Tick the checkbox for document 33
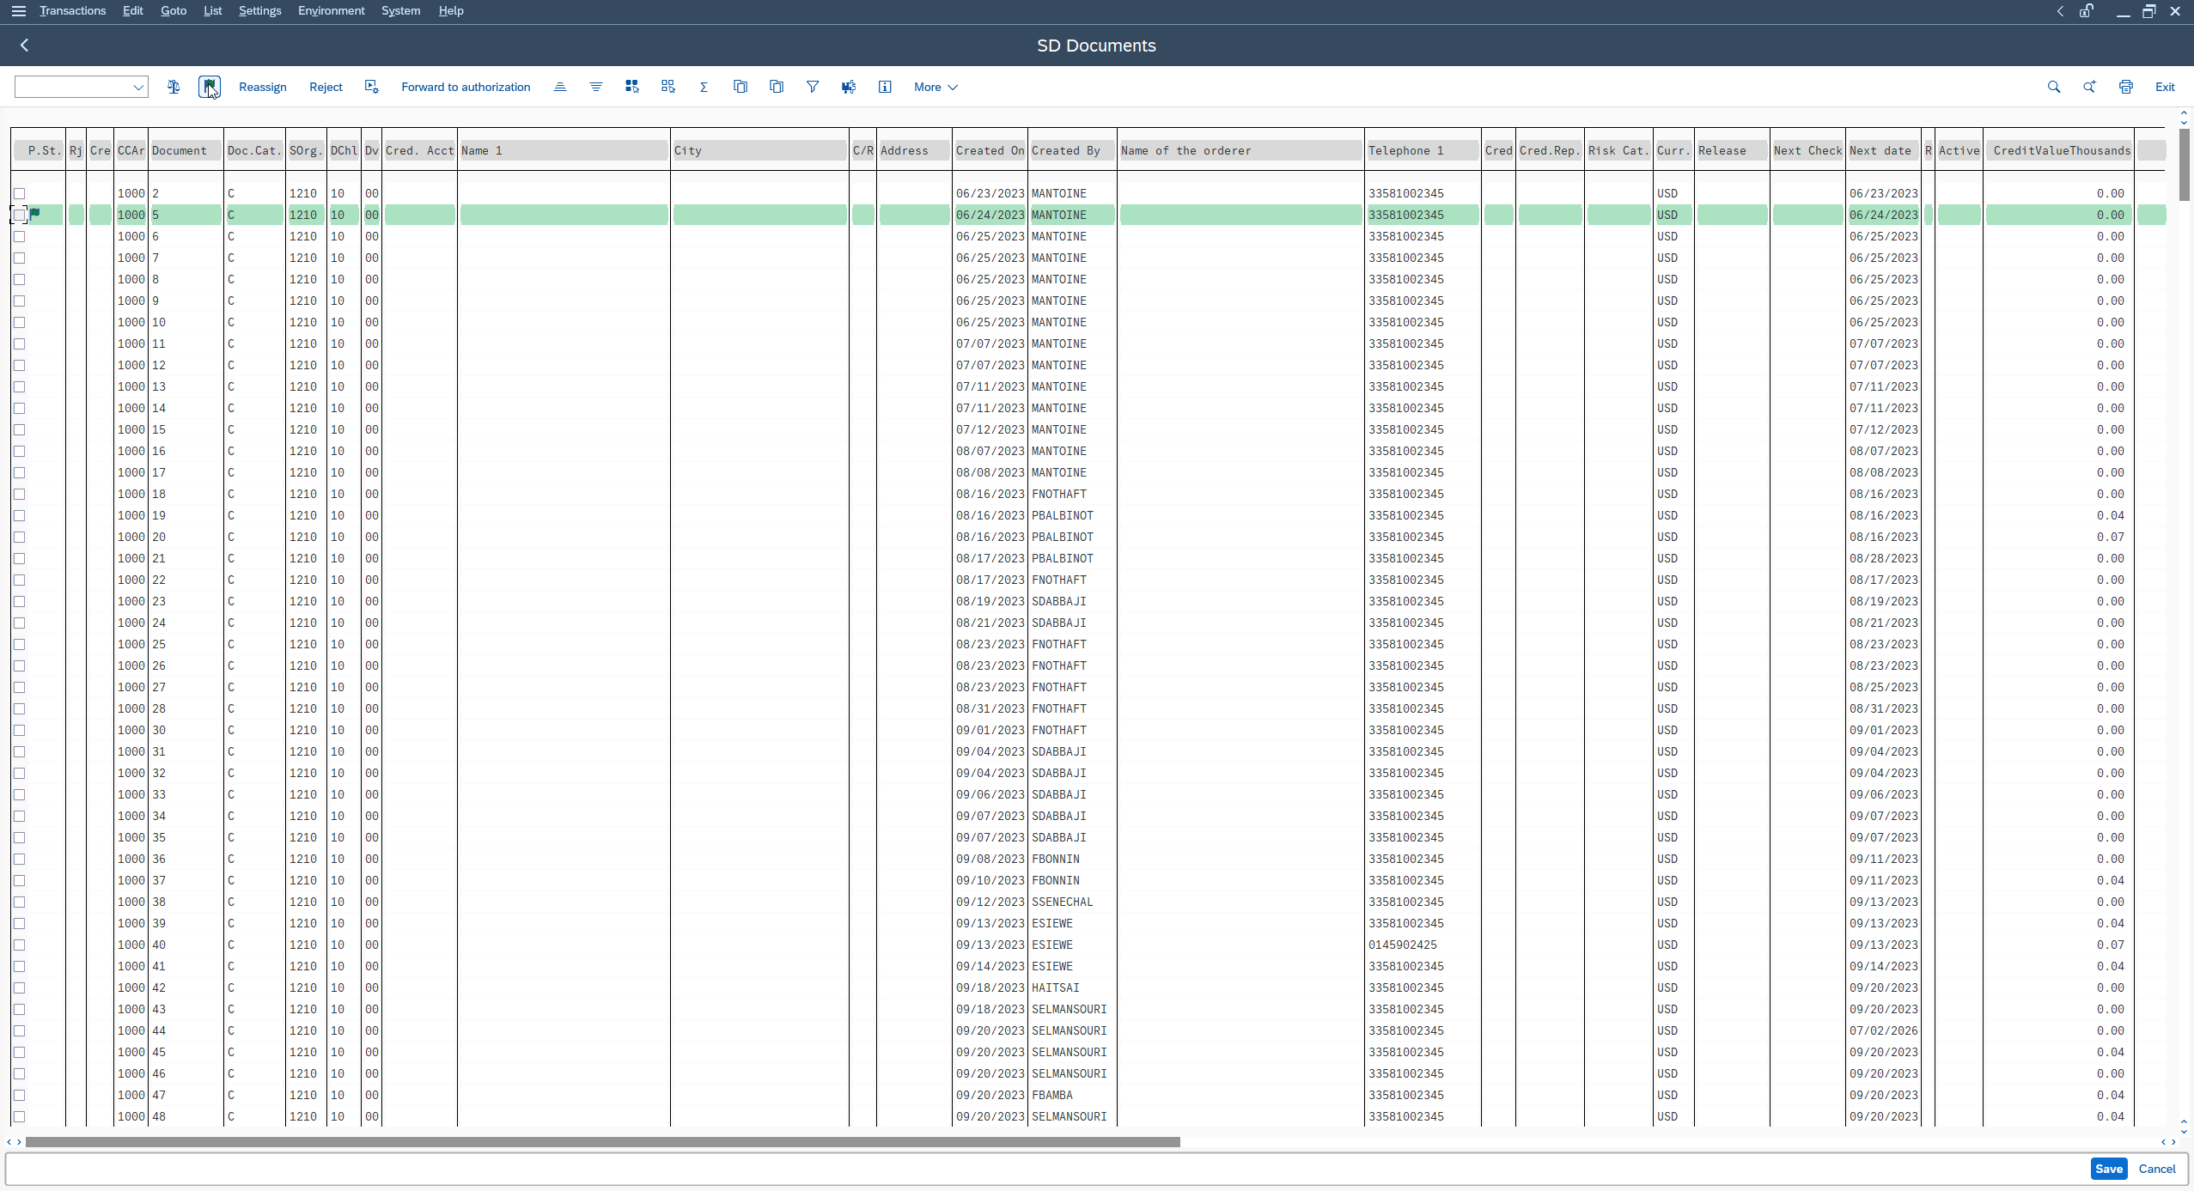Viewport: 2194px width, 1191px height. pyautogui.click(x=19, y=795)
